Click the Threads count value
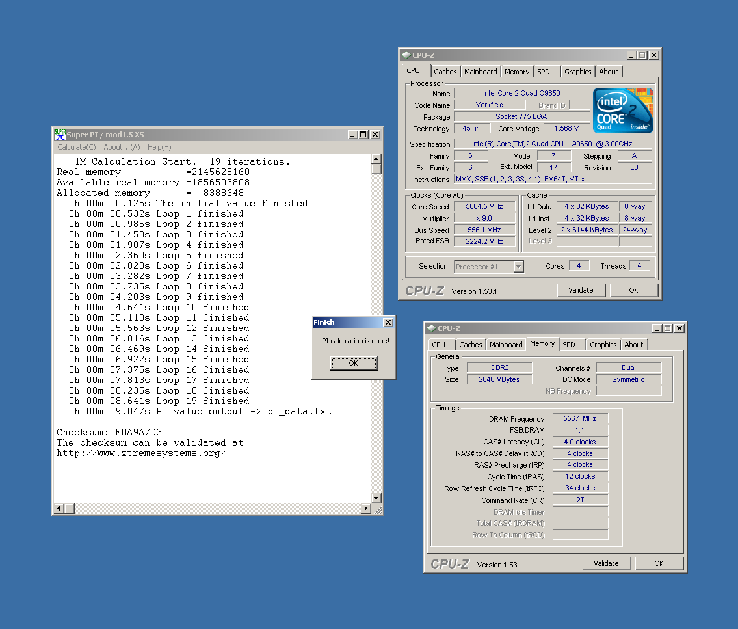Image resolution: width=738 pixels, height=629 pixels. [640, 266]
